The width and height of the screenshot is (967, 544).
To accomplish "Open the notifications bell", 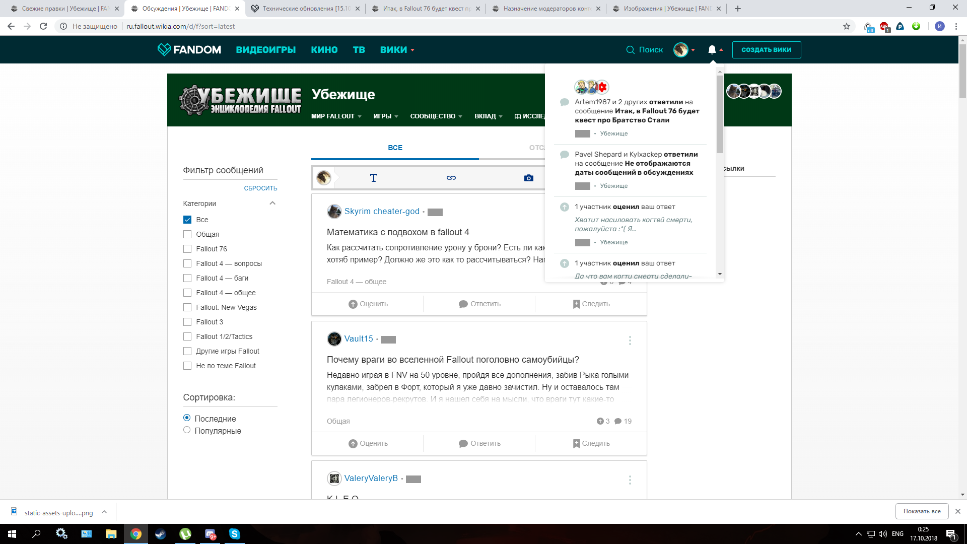I will 712,49.
